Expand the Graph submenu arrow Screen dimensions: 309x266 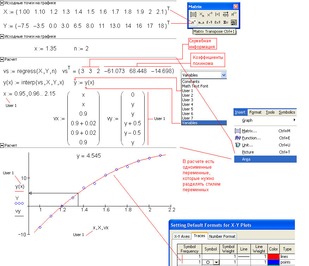[294, 120]
